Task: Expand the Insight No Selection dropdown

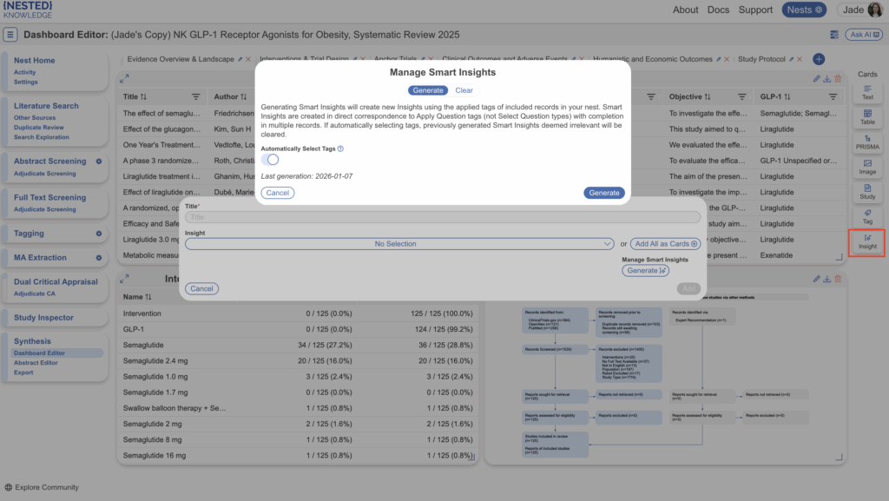Action: click(399, 244)
